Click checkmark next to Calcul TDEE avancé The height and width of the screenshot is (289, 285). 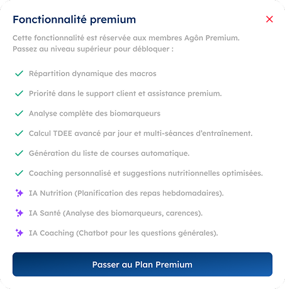tap(19, 133)
